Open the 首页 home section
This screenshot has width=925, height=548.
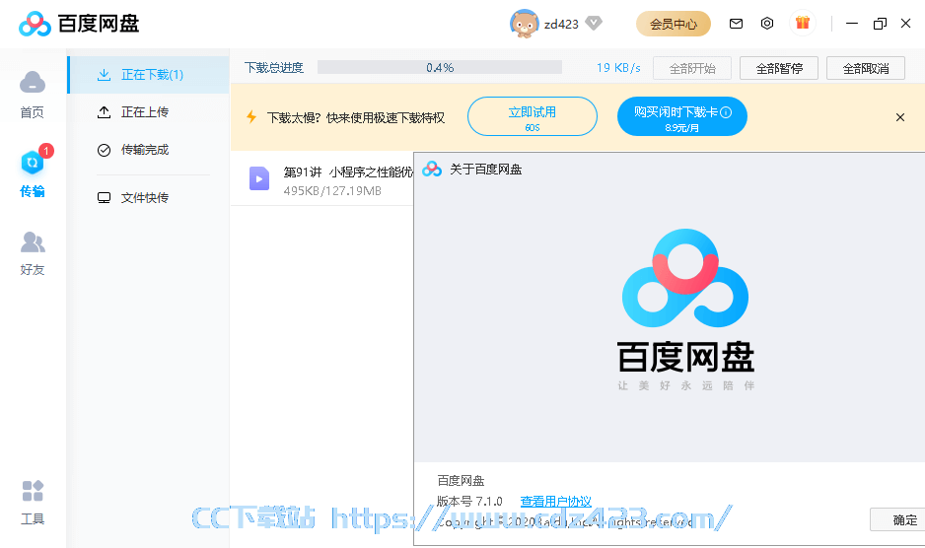pyautogui.click(x=33, y=95)
